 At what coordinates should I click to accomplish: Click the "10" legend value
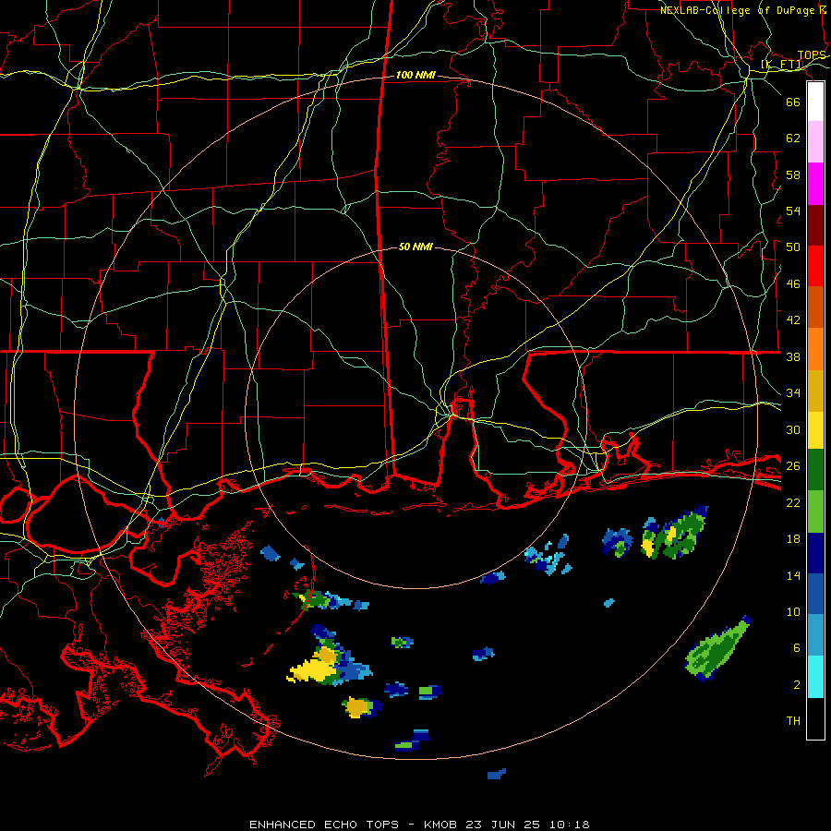pos(793,611)
